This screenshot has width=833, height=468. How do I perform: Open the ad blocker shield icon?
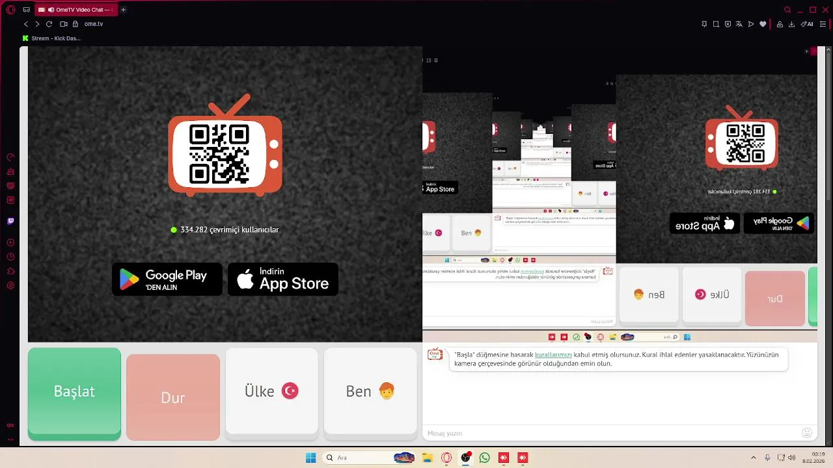[x=728, y=24]
